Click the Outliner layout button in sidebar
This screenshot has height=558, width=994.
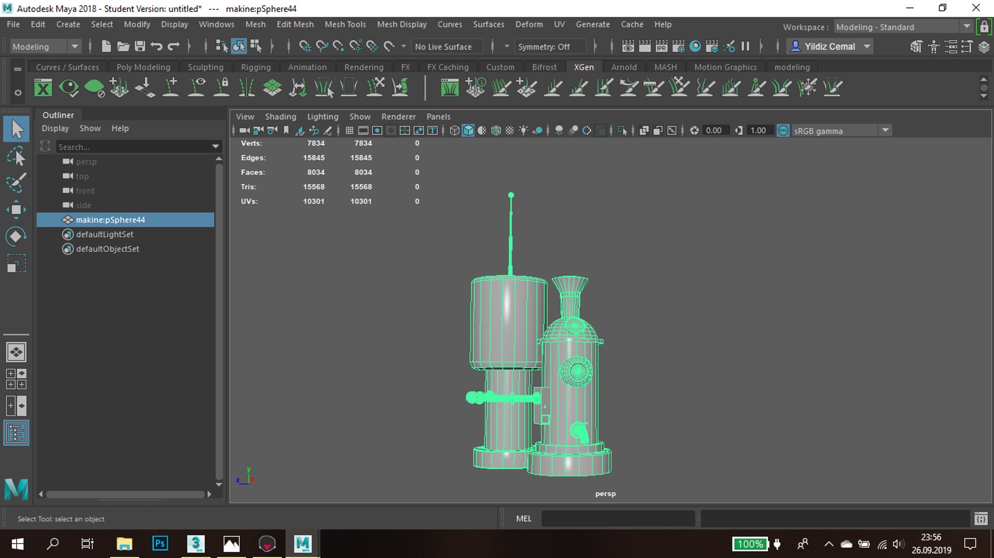(16, 433)
